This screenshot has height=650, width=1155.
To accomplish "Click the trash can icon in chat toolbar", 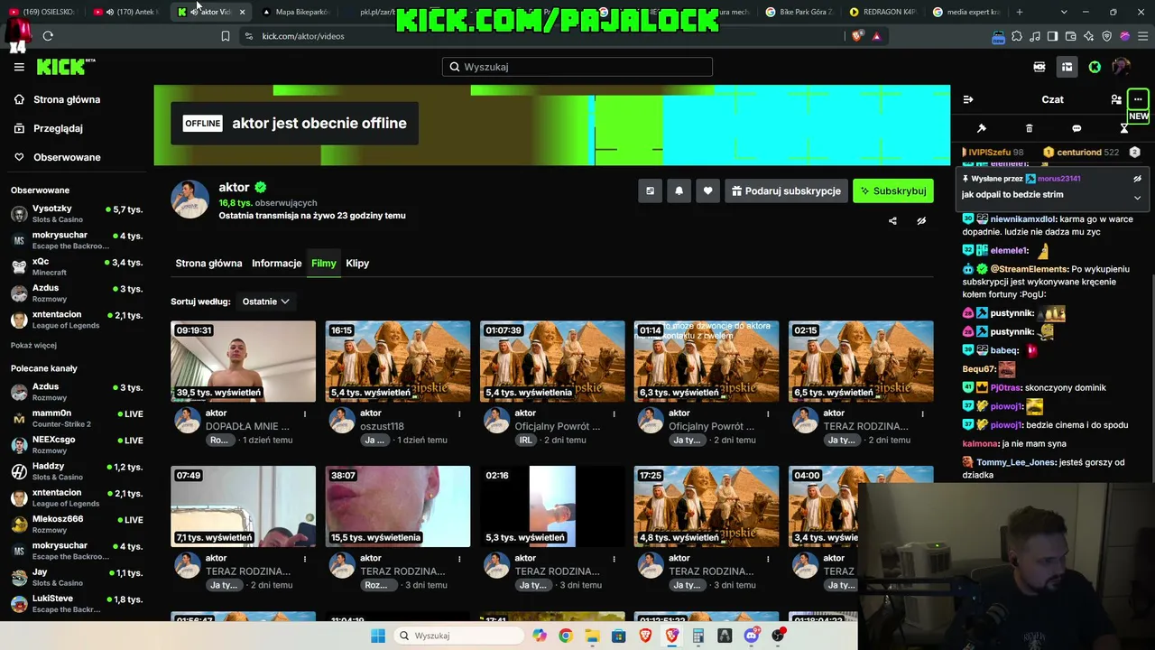I will point(1030,128).
